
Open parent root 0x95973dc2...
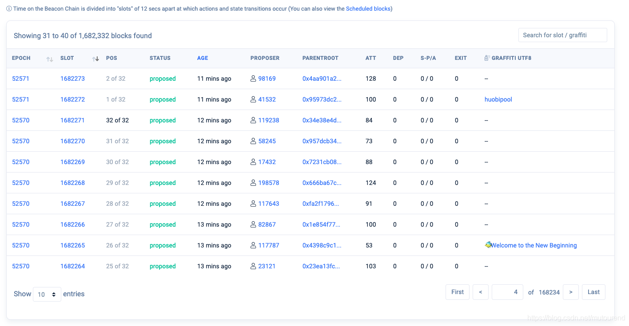pos(322,99)
